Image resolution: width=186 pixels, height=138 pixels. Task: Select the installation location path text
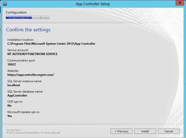tap(51, 44)
